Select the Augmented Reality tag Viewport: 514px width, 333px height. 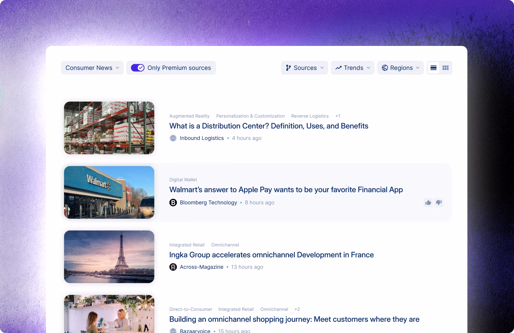(x=190, y=116)
